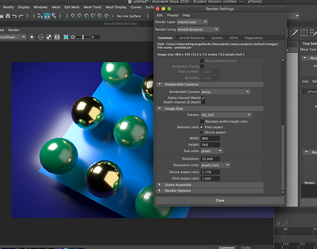This screenshot has width=317, height=249.
Task: Open the Render menu in Arnold RenderView
Action: click(x=14, y=30)
